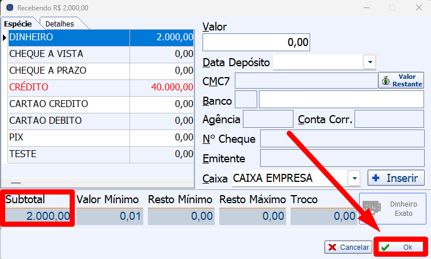Expand the Caixa combo box arrow
The width and height of the screenshot is (431, 259).
[x=354, y=178]
